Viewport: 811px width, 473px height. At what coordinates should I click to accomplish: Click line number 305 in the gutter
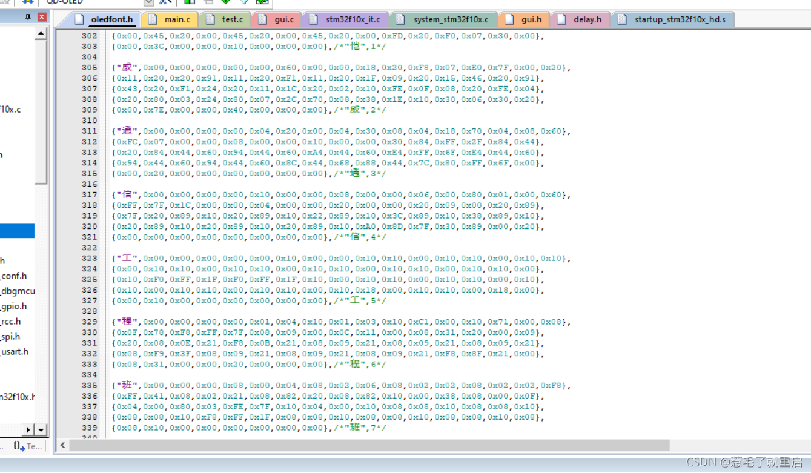click(x=89, y=67)
